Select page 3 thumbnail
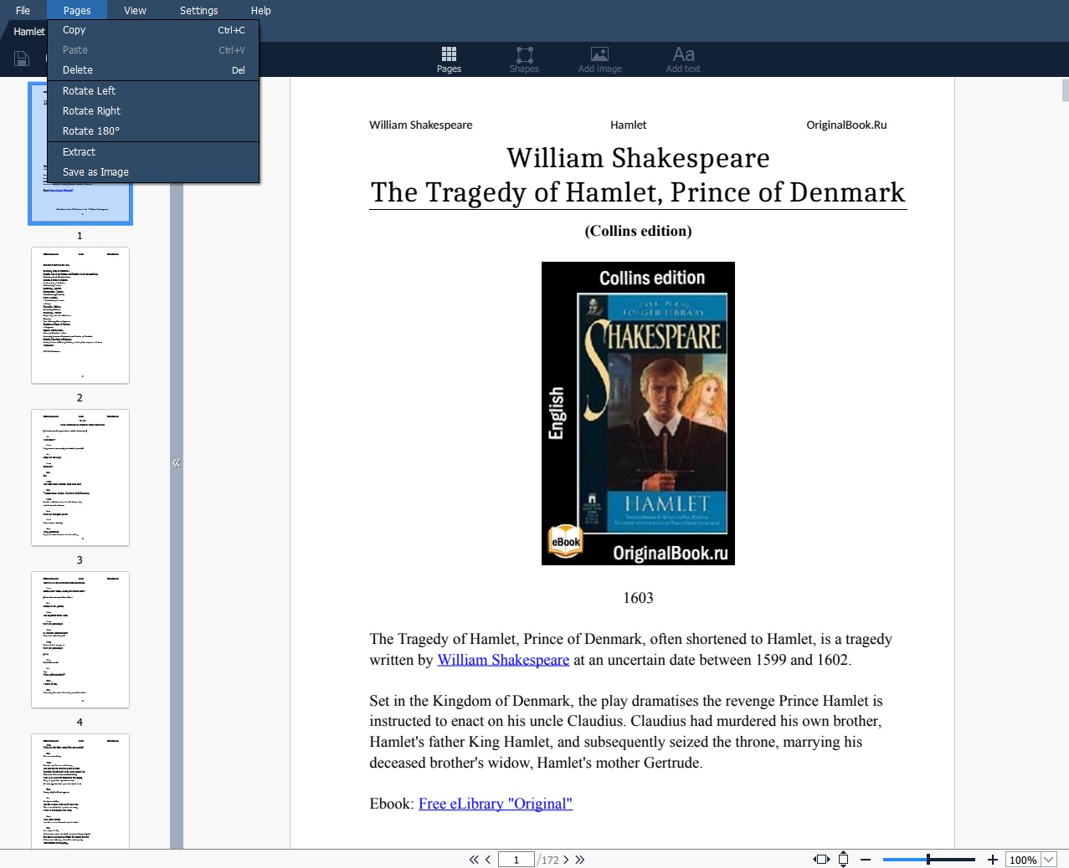Viewport: 1069px width, 868px height. [x=80, y=477]
